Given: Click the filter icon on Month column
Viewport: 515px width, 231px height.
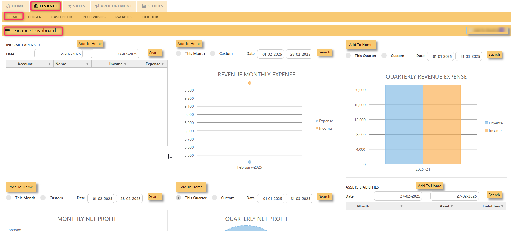Looking at the screenshot, I should pyautogui.click(x=401, y=206).
